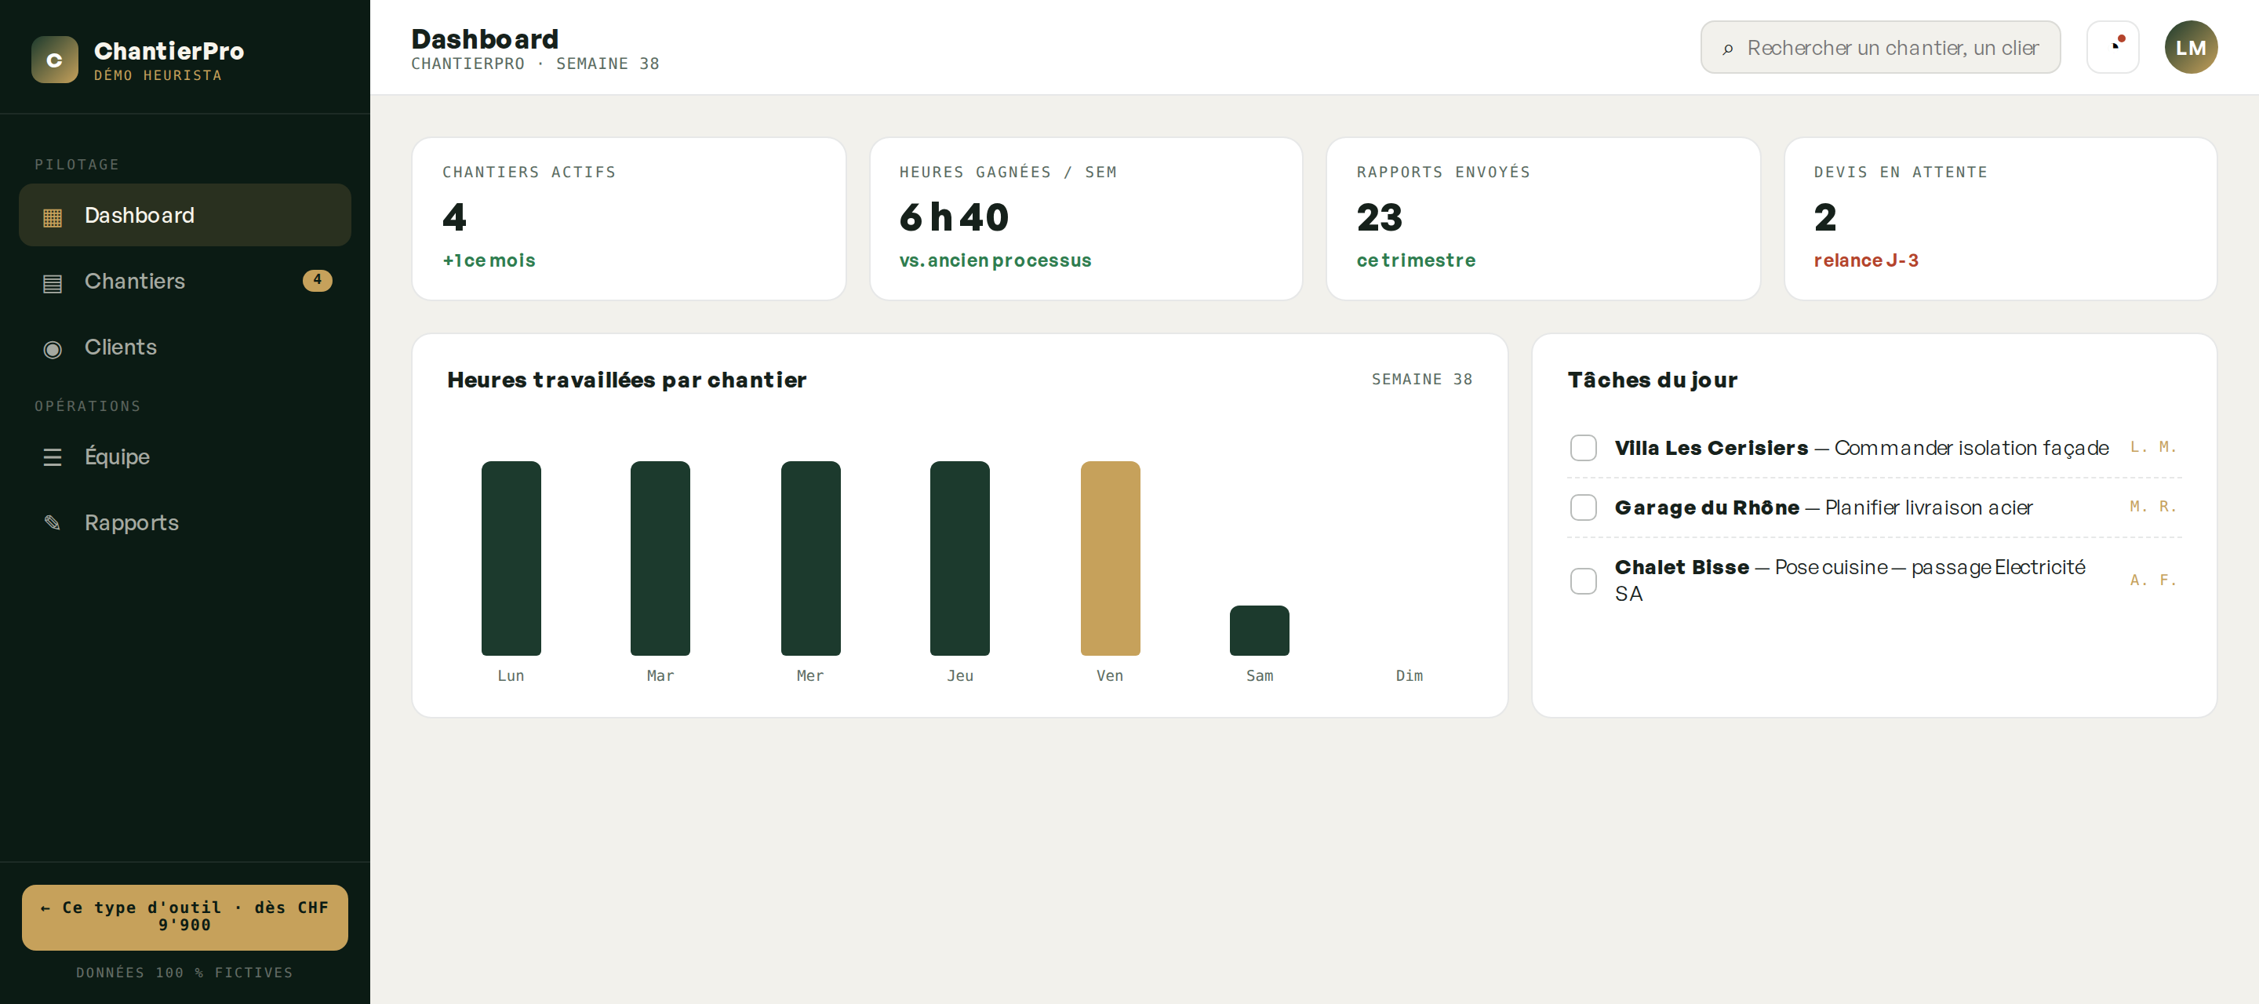Check the Garage du Rhône task
Viewport: 2259px width, 1004px height.
(x=1583, y=507)
